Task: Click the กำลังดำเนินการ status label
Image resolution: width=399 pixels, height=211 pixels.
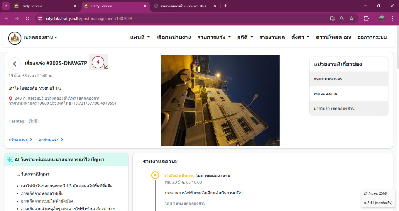Action: [180, 176]
